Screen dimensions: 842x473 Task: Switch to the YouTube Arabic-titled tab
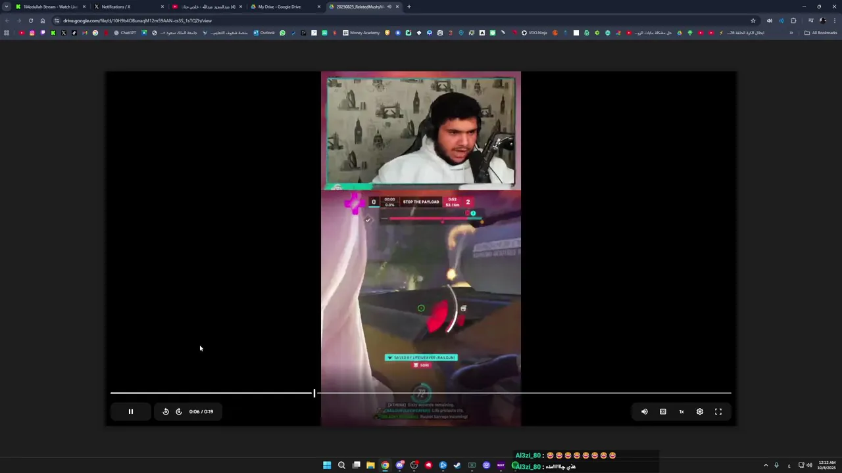pyautogui.click(x=206, y=7)
